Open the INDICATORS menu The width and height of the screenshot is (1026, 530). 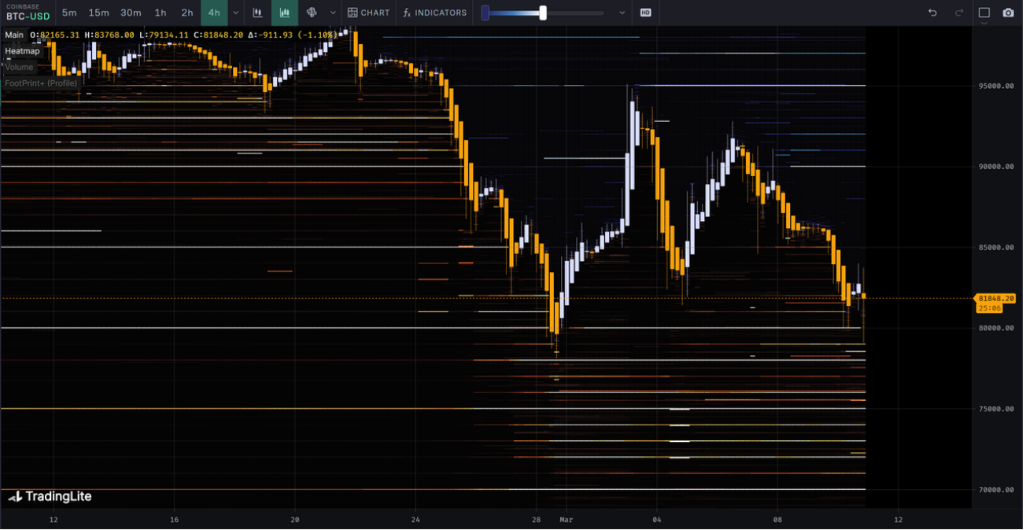[x=434, y=13]
